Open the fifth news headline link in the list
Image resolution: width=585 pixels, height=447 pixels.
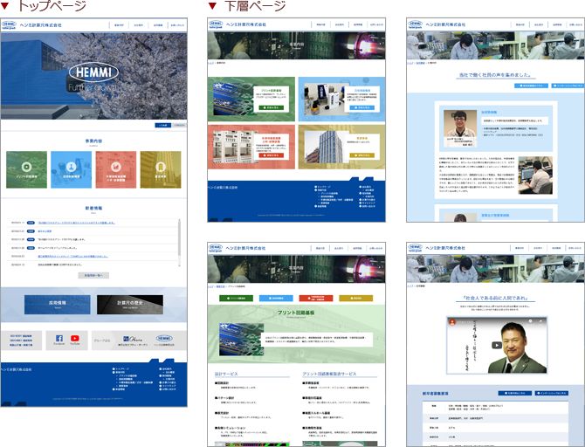(x=72, y=257)
